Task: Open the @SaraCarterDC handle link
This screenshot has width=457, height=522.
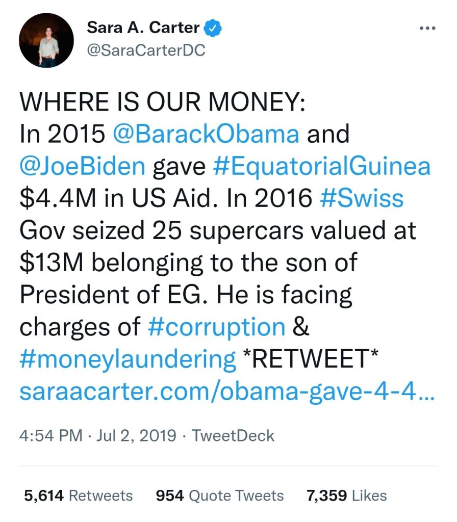Action: (x=146, y=51)
